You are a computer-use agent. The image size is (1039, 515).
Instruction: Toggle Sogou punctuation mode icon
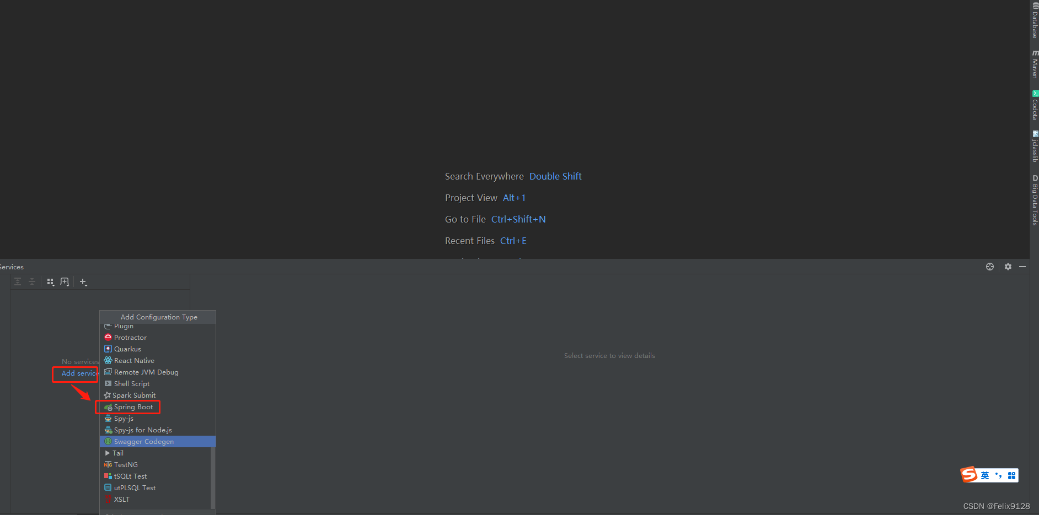coord(998,475)
